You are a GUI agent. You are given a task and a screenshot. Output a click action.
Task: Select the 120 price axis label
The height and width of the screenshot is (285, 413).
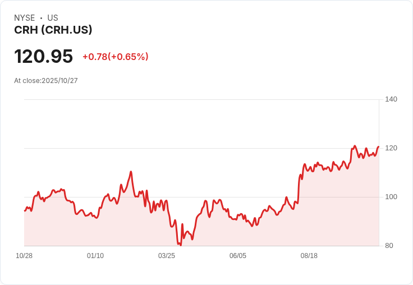pos(391,148)
